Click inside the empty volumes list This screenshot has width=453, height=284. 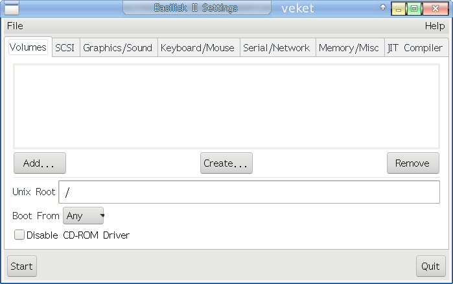(227, 106)
